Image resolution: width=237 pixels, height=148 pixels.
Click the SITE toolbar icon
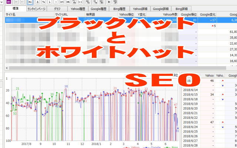[x=95, y=2]
